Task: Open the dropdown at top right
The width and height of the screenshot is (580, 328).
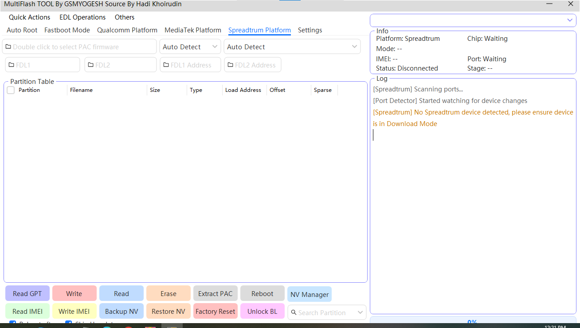Action: [x=570, y=20]
